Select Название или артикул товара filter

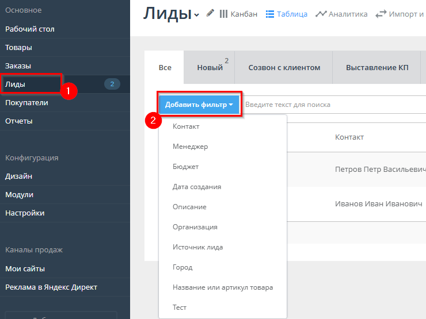[x=222, y=287]
